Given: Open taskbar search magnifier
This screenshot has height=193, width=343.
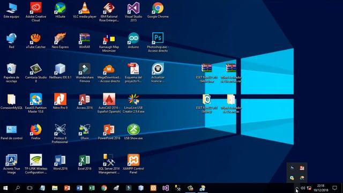Looking at the screenshot, I should (x=18, y=188).
